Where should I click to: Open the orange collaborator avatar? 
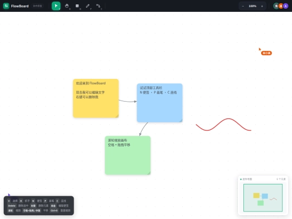click(x=281, y=6)
